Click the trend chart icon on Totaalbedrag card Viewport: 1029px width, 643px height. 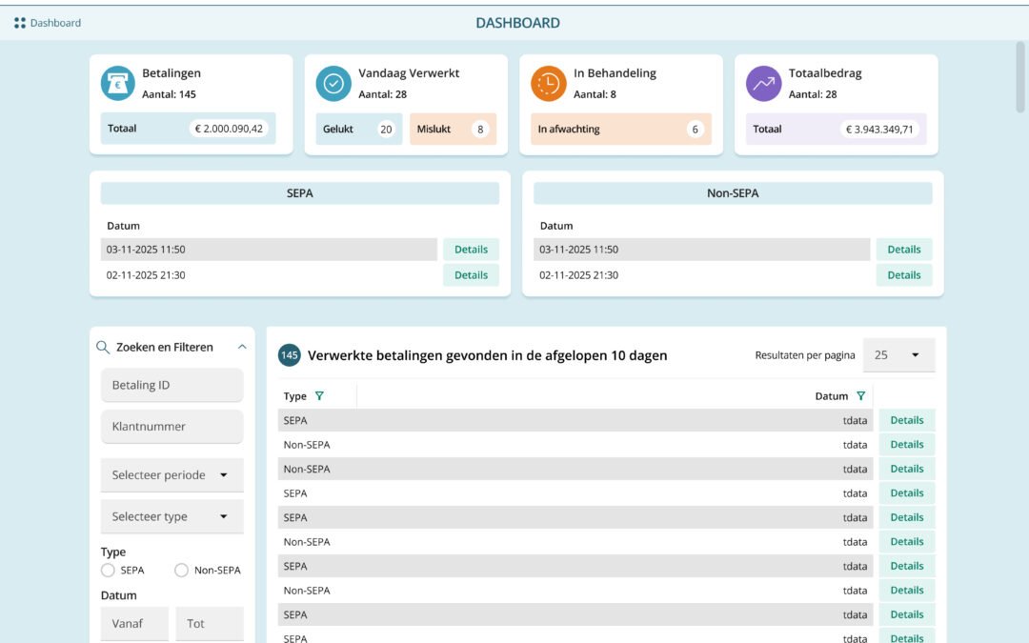pos(762,83)
